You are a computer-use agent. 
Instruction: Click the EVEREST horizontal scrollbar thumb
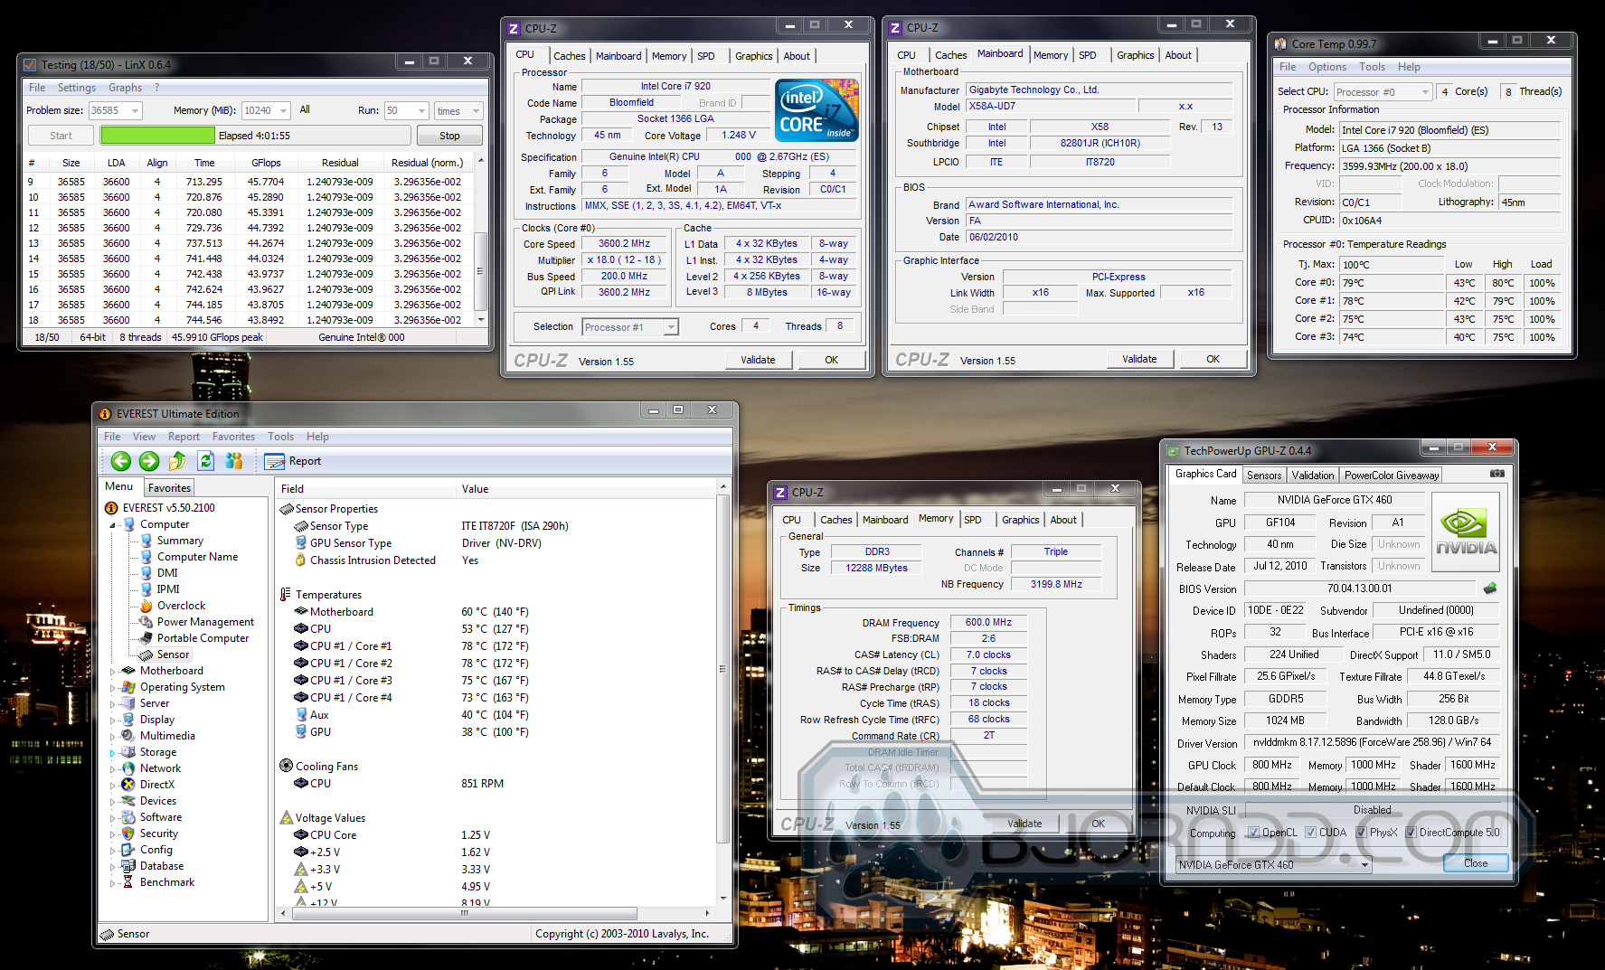click(464, 913)
